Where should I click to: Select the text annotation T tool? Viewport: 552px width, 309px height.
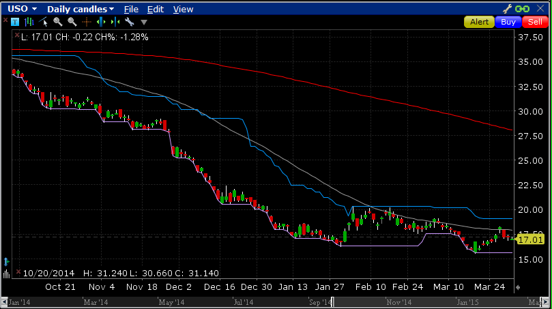coord(16,22)
